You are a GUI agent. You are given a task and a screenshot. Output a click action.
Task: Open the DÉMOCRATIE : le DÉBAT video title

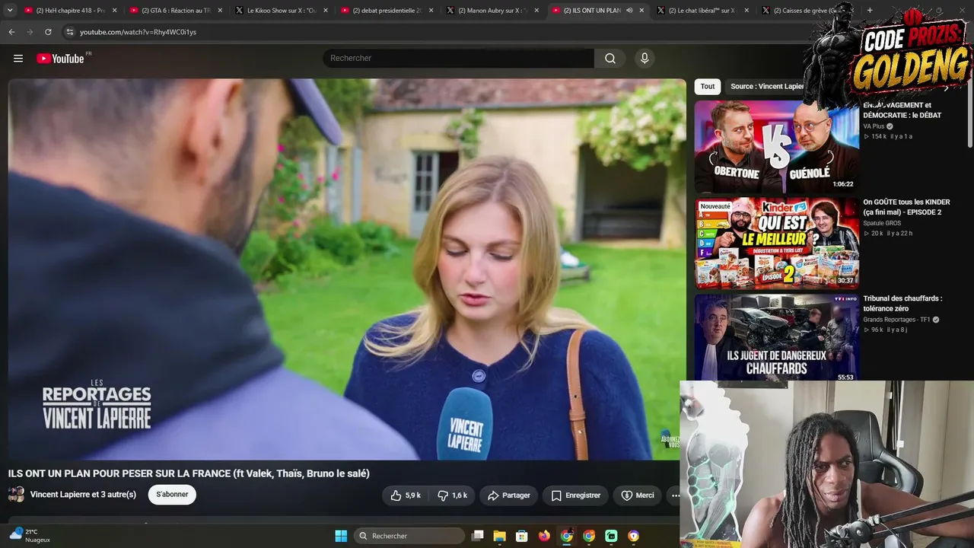902,110
